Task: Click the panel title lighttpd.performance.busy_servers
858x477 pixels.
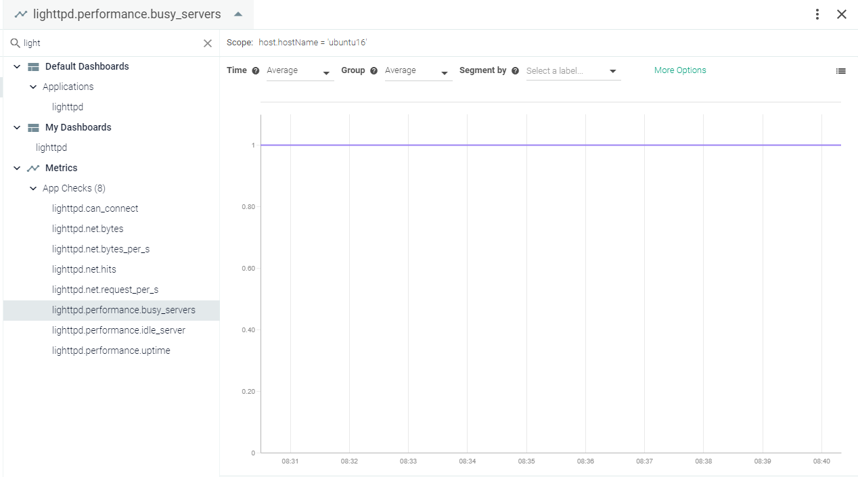Action: (x=127, y=14)
